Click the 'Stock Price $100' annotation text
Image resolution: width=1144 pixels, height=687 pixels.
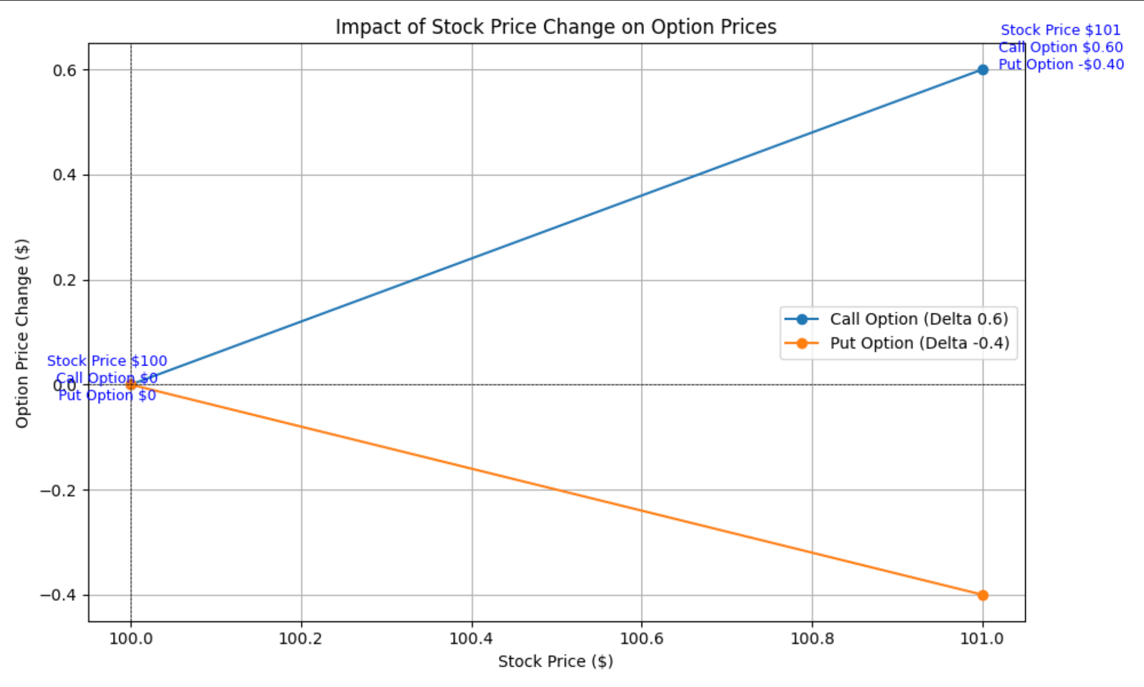[x=107, y=361]
